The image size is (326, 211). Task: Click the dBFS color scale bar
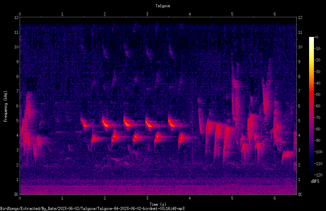click(x=311, y=106)
